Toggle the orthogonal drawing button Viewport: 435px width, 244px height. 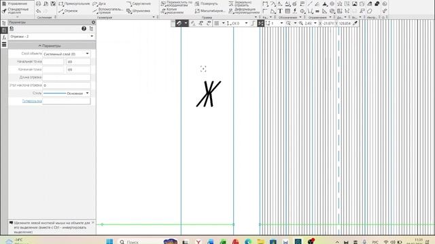pos(253,24)
